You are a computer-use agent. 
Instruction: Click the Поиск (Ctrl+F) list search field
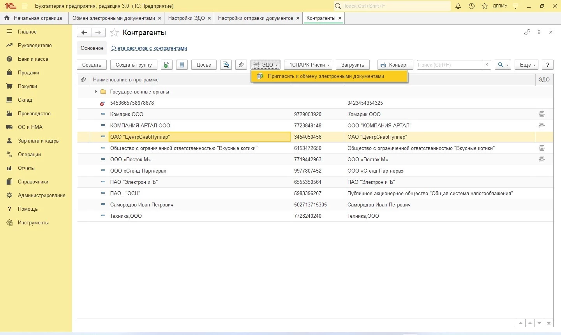coord(450,65)
